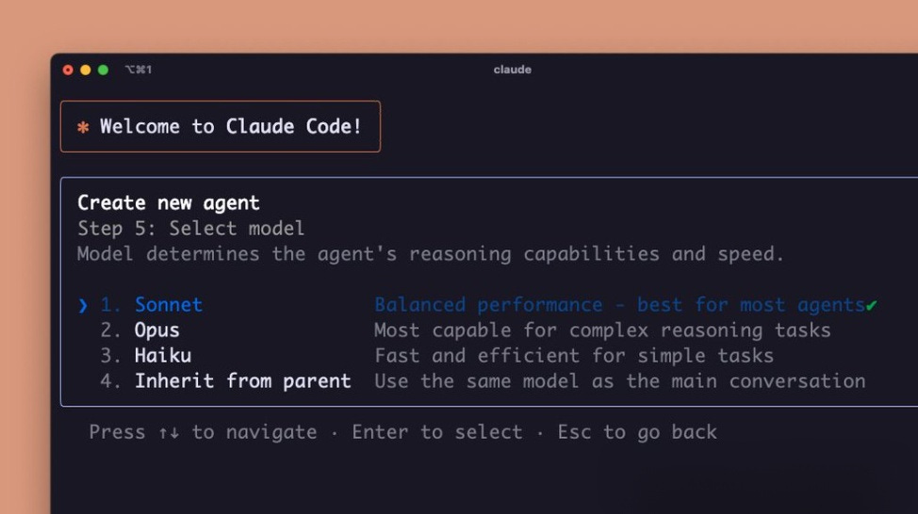Click the 'Esc to go back' hint
The image size is (918, 514).
point(637,432)
